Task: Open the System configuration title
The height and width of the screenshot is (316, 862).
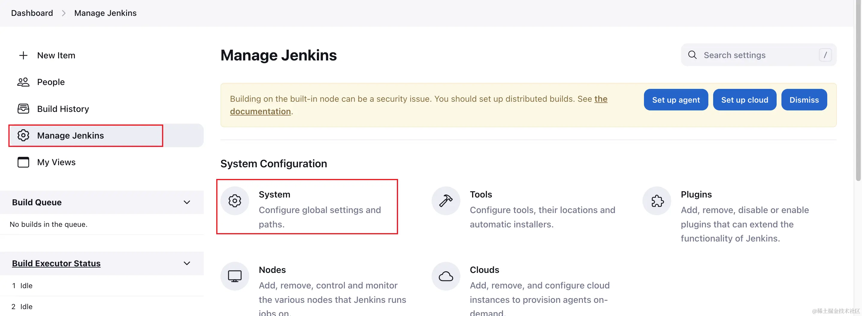Action: 274,194
